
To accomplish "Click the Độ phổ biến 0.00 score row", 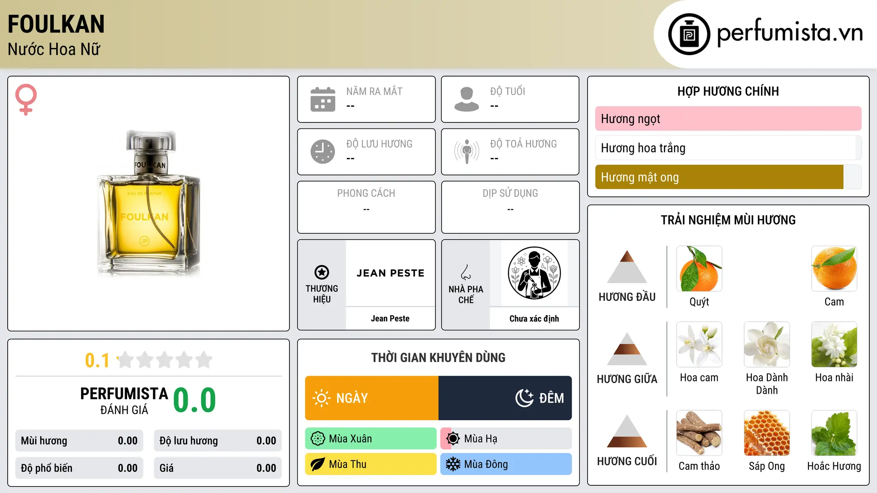I will 79,468.
